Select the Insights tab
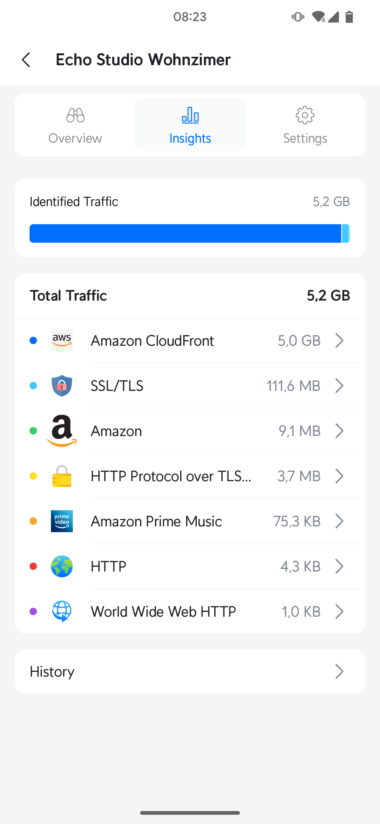 [x=190, y=125]
